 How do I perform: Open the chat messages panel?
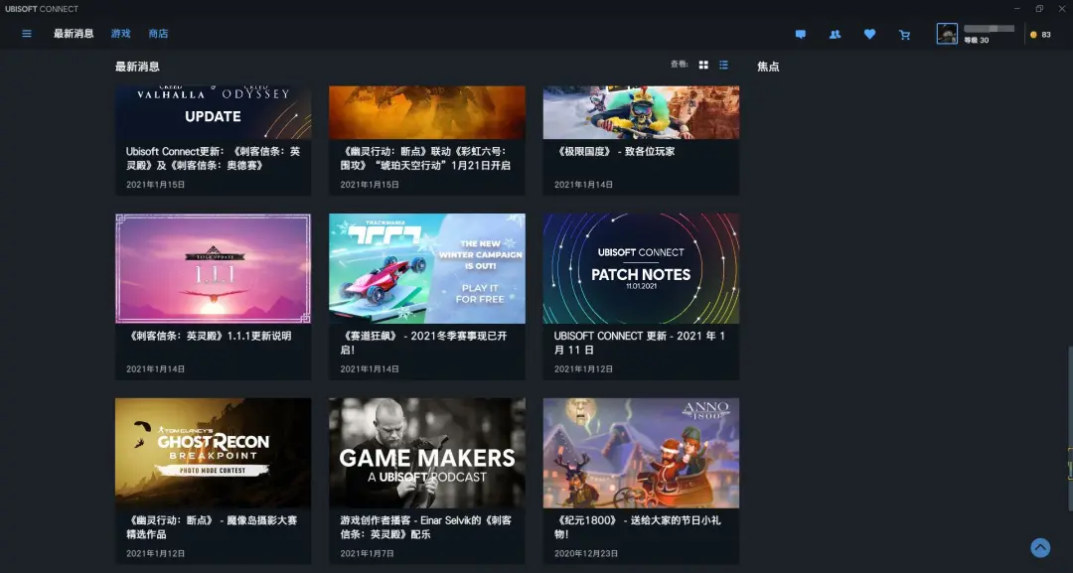pos(801,34)
